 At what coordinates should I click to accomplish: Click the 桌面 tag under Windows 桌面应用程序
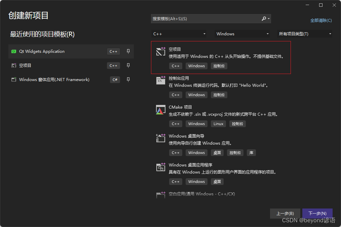[217, 182]
